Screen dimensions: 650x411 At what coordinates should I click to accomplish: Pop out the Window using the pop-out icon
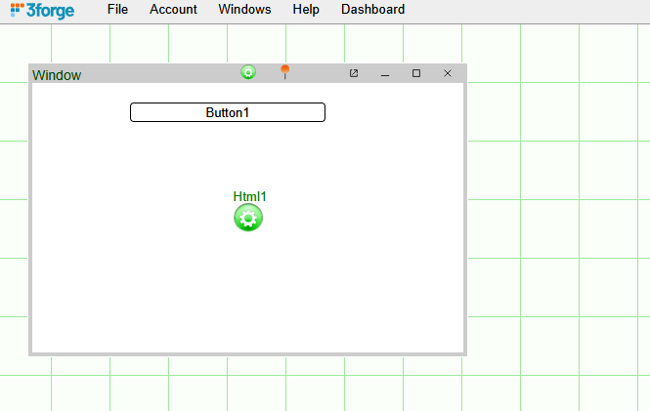[x=354, y=73]
